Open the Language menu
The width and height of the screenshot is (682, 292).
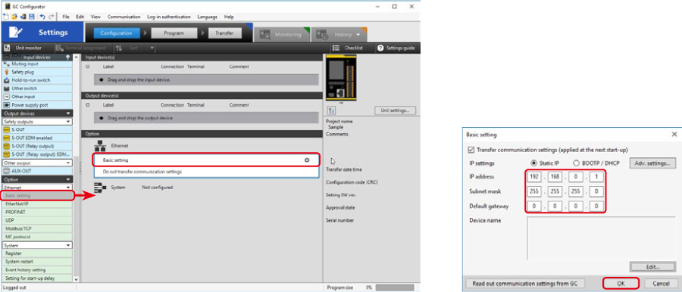207,17
